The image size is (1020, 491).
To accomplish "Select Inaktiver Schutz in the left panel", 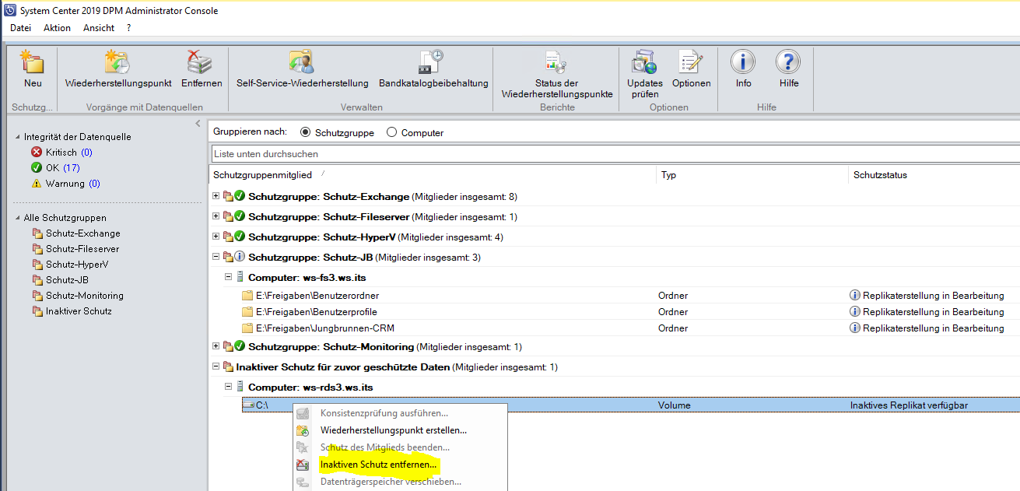I will tap(72, 311).
